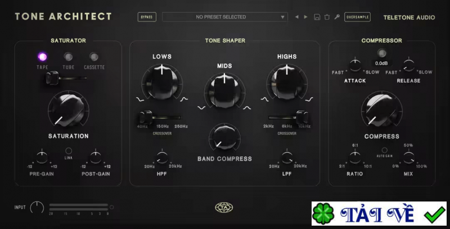Click the MIX knob
Screen dimensions: 450x229
tap(409, 158)
